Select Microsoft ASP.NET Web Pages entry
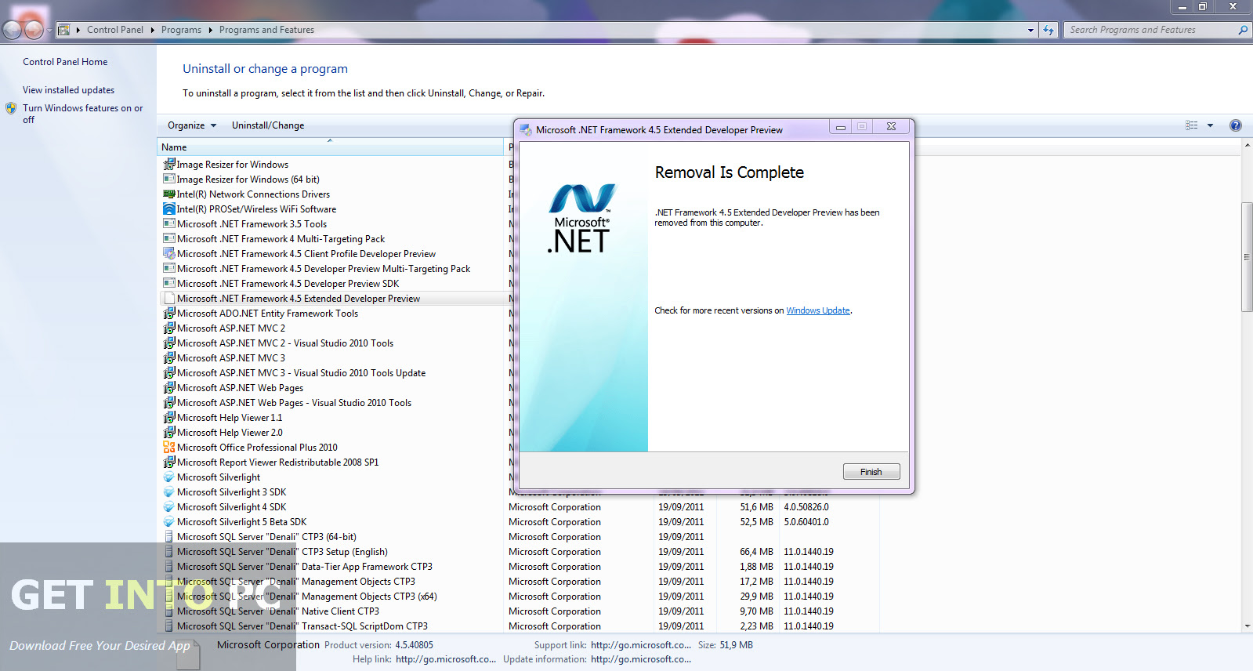The image size is (1253, 671). click(240, 388)
